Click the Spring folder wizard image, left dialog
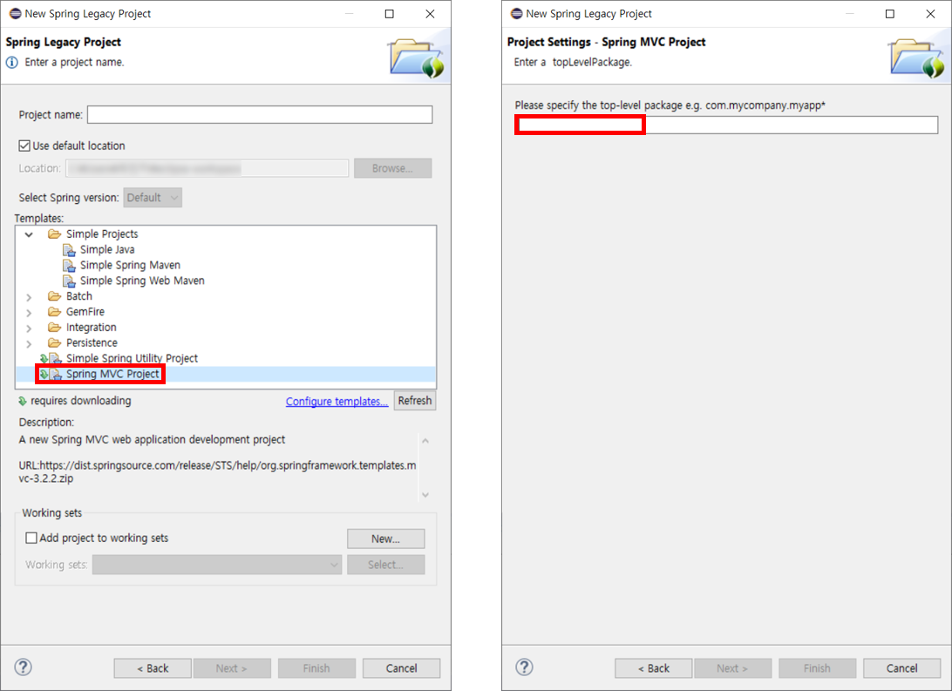The height and width of the screenshot is (691, 952). (x=417, y=58)
